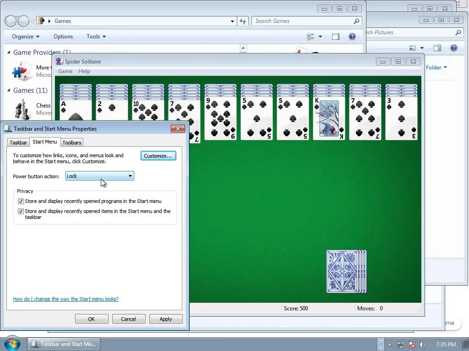Collapse the Games (11) group
This screenshot has width=469, height=351.
point(9,90)
